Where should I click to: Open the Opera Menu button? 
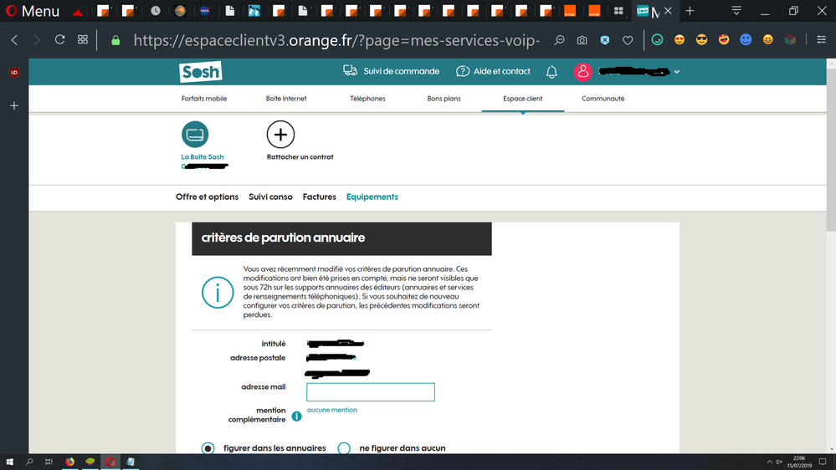pos(33,11)
